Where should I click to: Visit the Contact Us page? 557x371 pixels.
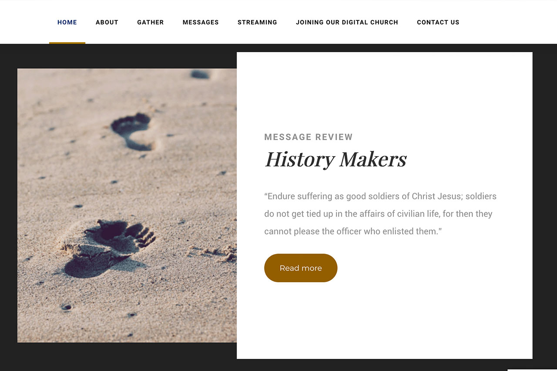(x=438, y=22)
